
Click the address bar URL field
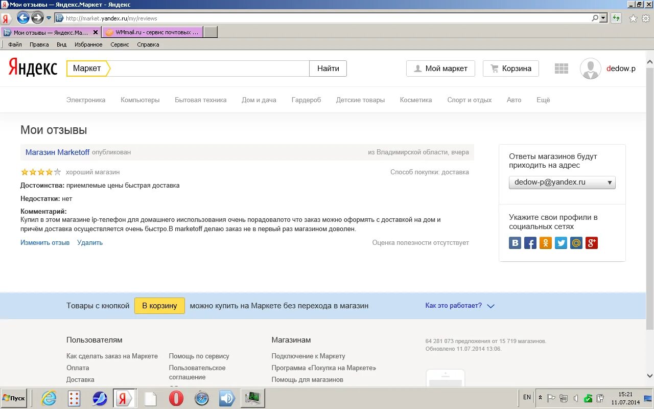(x=327, y=18)
